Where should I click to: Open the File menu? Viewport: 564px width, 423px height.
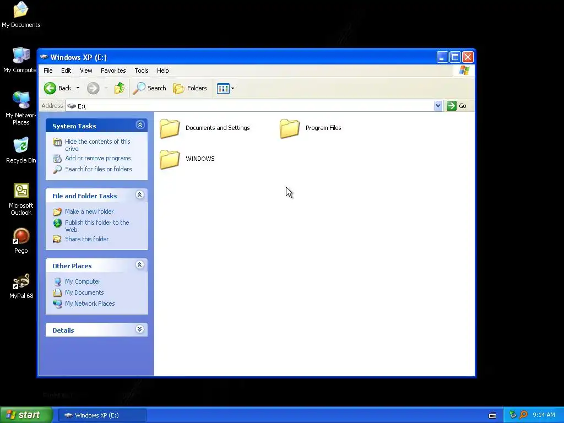[48, 70]
